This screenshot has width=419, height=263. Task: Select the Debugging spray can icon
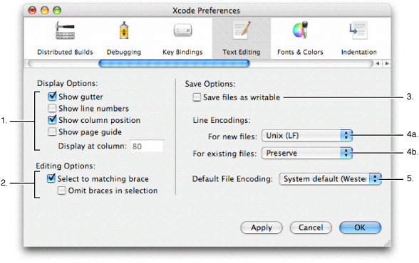pyautogui.click(x=124, y=31)
